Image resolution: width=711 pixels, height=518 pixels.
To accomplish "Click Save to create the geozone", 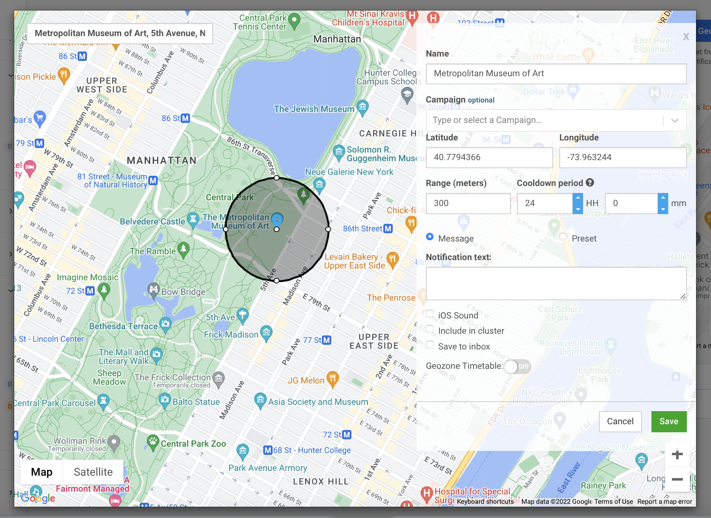I will coord(669,421).
